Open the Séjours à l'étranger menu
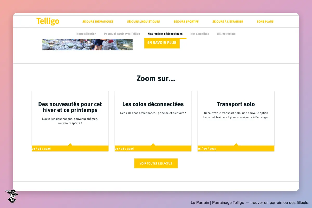 228,22
